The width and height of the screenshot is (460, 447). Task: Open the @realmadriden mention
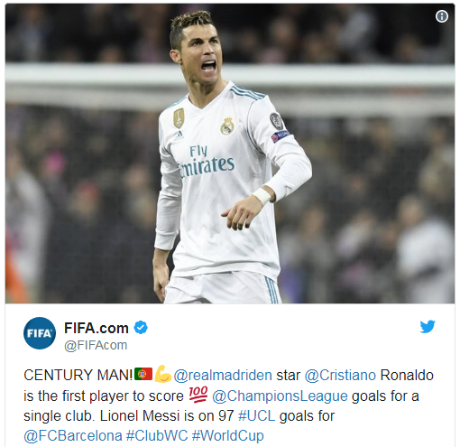click(223, 376)
